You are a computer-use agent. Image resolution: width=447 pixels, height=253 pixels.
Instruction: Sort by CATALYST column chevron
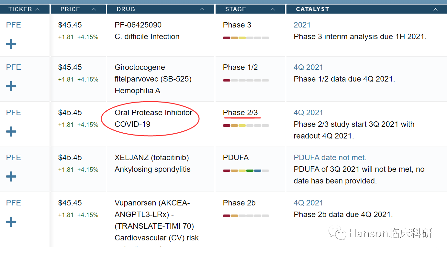click(x=435, y=9)
